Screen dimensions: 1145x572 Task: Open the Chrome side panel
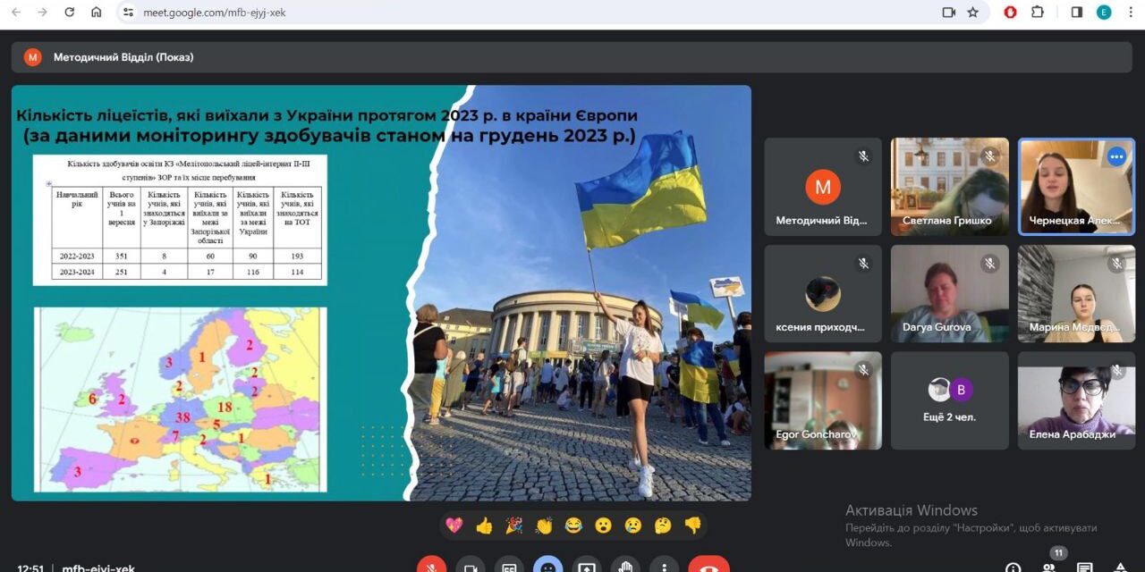point(1077,13)
